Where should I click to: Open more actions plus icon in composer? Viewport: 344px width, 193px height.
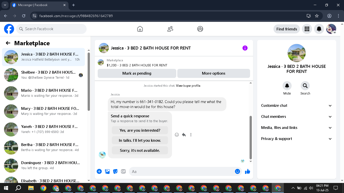[x=99, y=171]
